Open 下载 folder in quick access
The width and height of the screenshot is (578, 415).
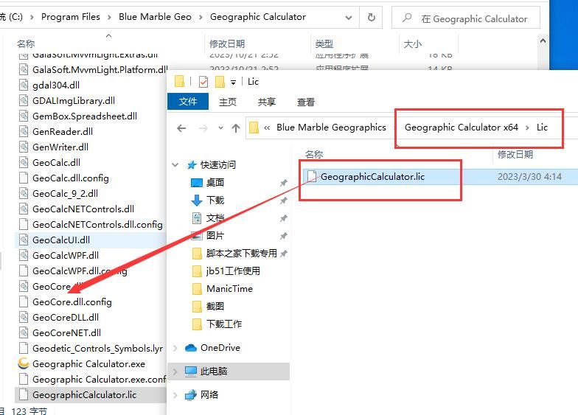(x=215, y=200)
